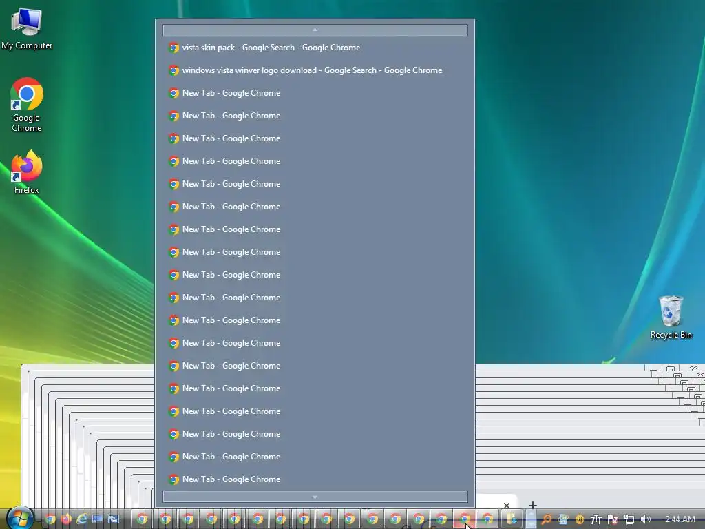The image size is (705, 529).
Task: Click the 7TT tray icon
Action: click(x=596, y=519)
